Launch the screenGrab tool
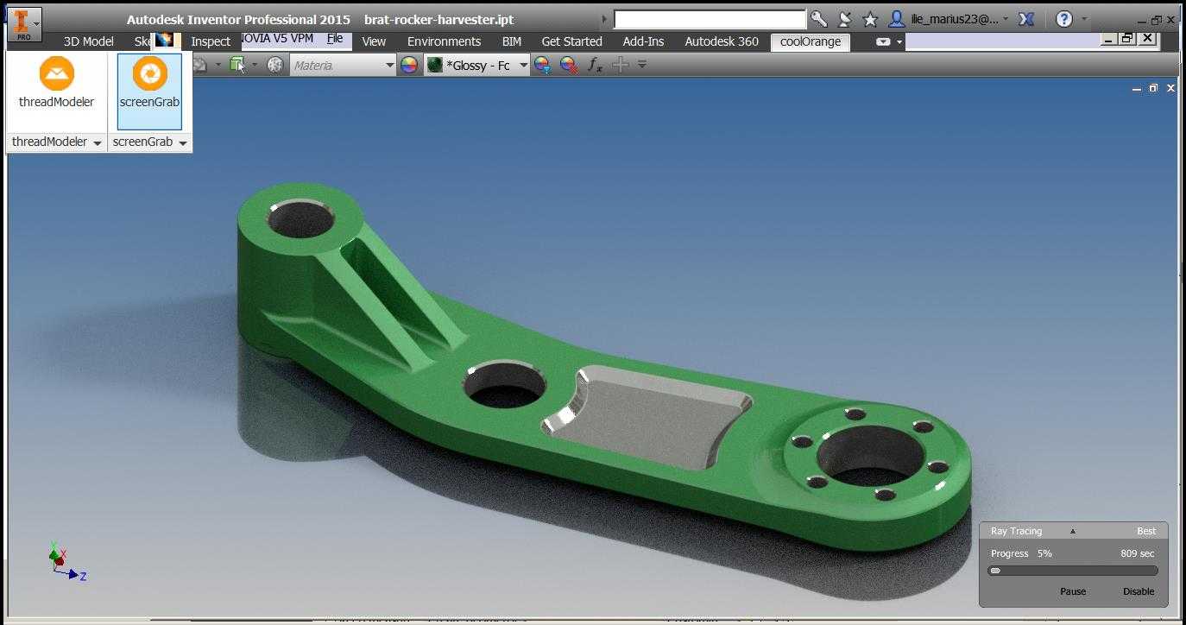 pyautogui.click(x=149, y=91)
